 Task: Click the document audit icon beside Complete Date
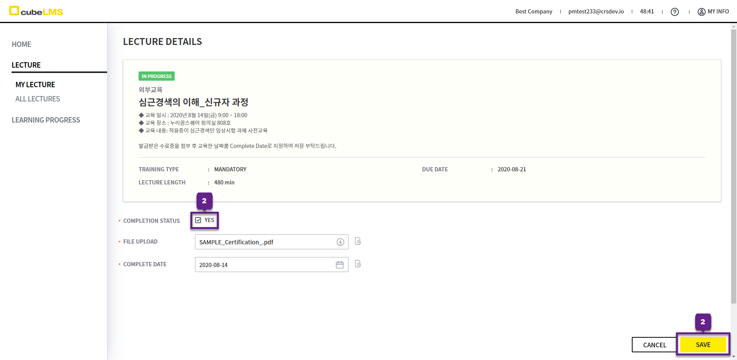[x=358, y=264]
